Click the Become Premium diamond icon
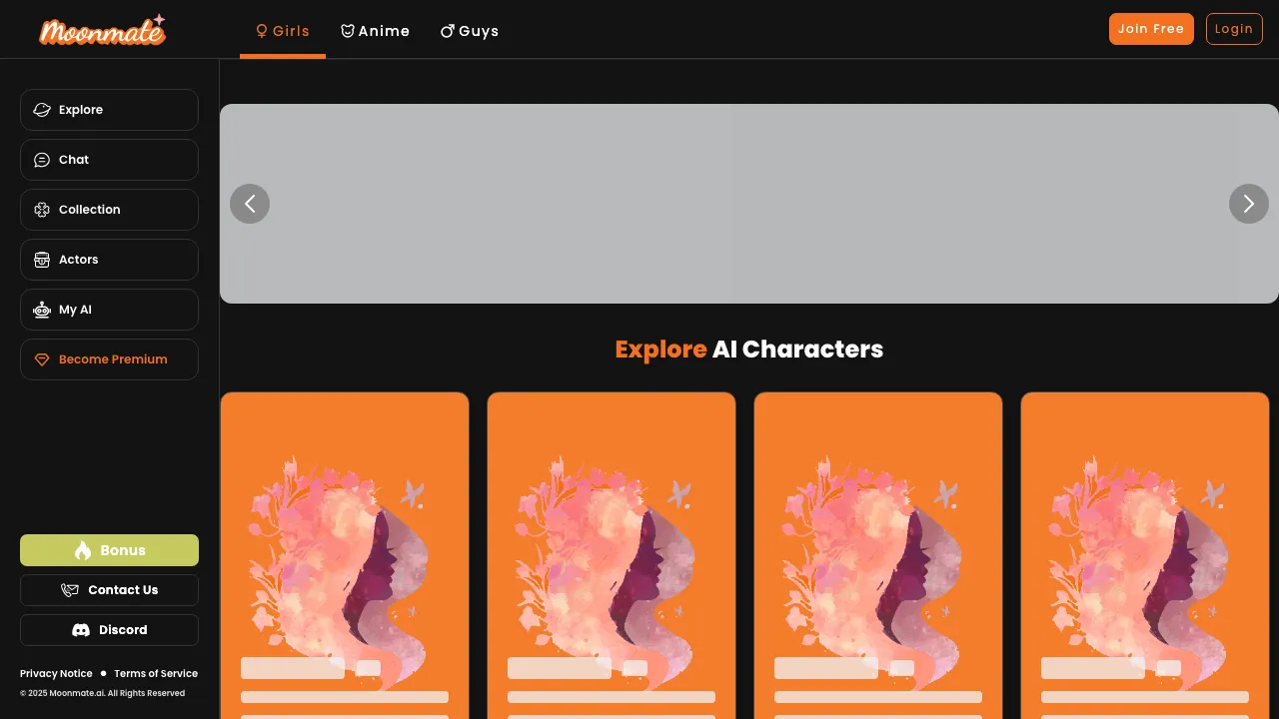Viewport: 1279px width, 719px height. pos(42,359)
